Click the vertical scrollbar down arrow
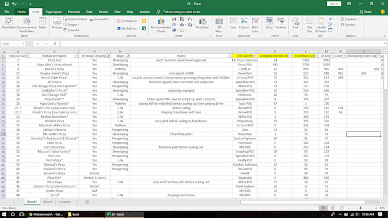The height and width of the screenshot is (218, 388). click(x=385, y=197)
